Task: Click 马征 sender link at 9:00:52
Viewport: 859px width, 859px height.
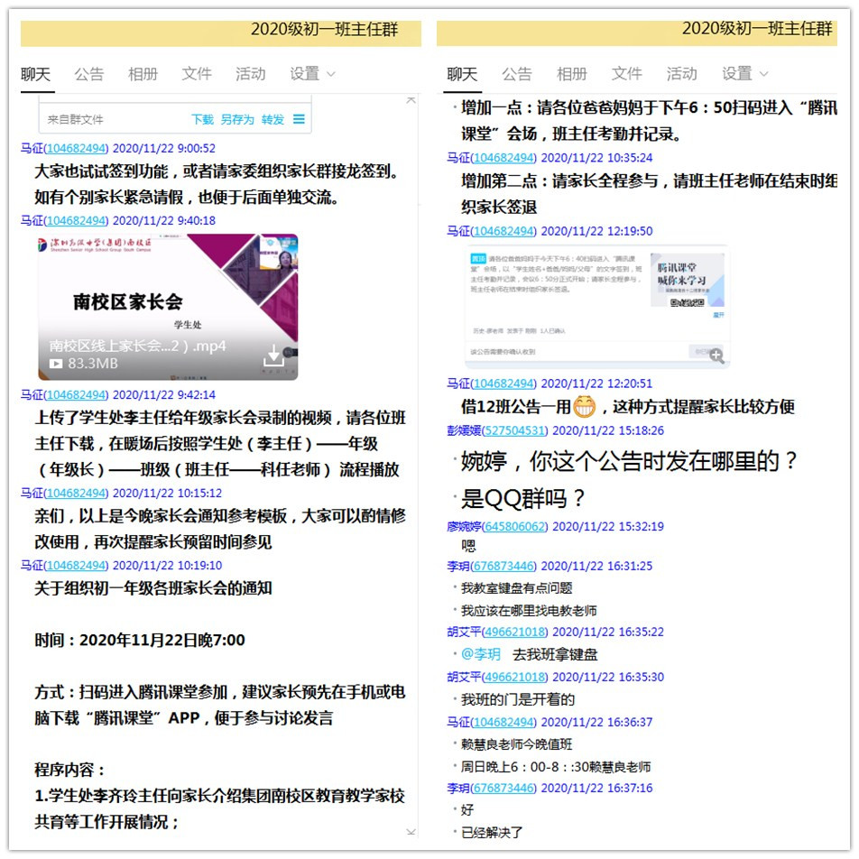Action: [x=64, y=149]
